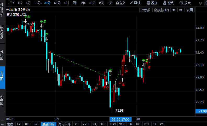Viewport: 207px width, 126px height.
Task: Select the ATR indicator tab
Action: click(162, 124)
